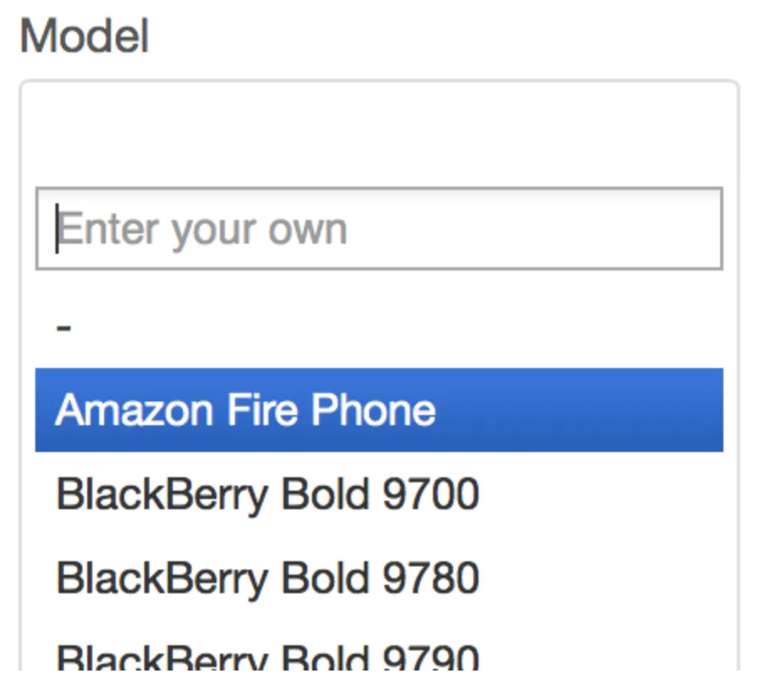Click the highlighted Amazon Fire Phone row

[x=378, y=410]
